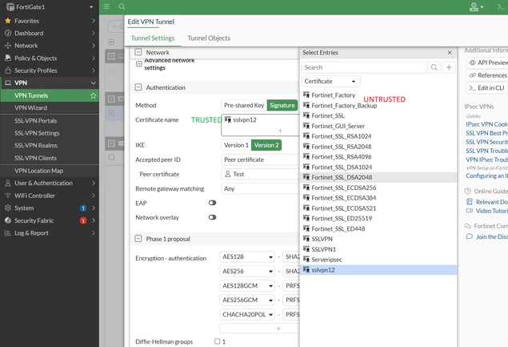Click the Dashboard icon in sidebar
508x347 pixels.
[x=8, y=33]
